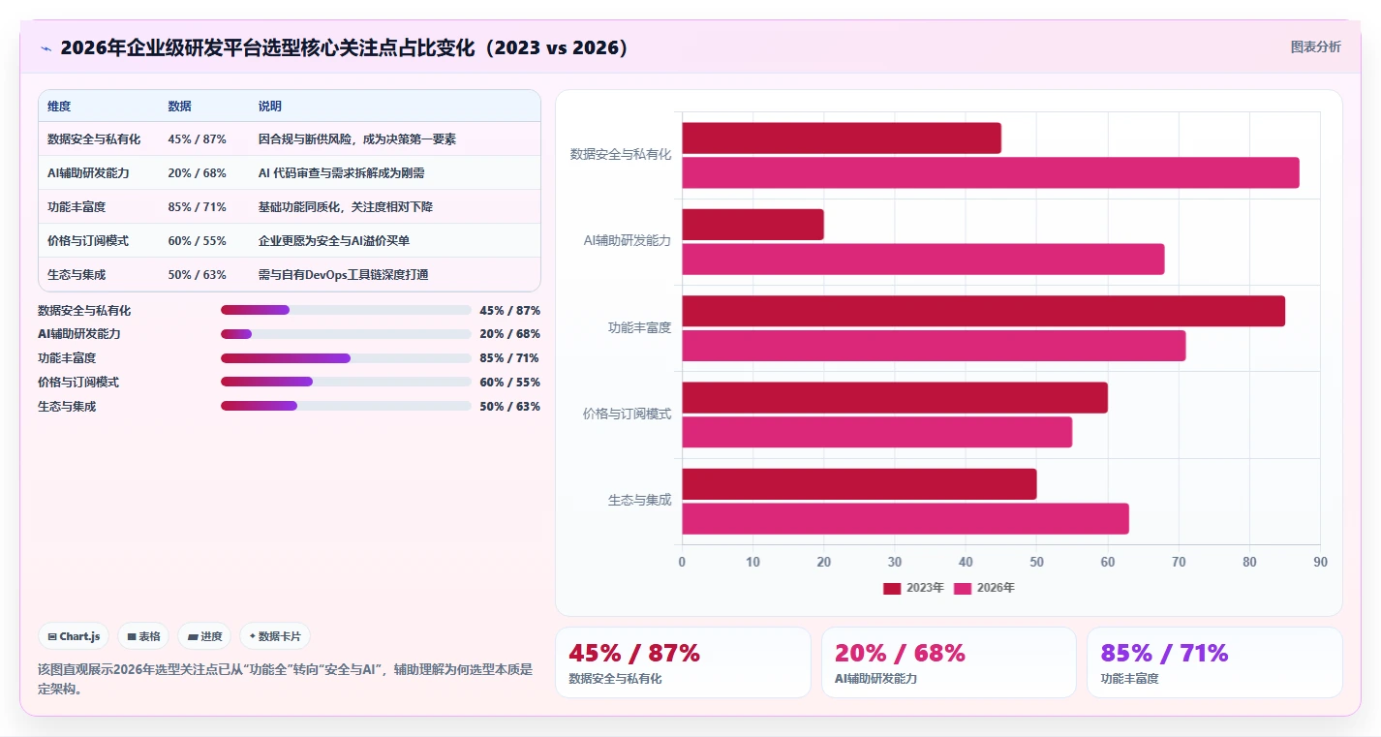Click the 0 tick on x-axis
This screenshot has width=1381, height=737.
[x=682, y=562]
